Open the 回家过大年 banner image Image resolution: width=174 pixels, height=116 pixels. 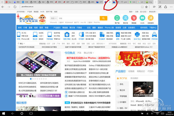click(x=137, y=59)
